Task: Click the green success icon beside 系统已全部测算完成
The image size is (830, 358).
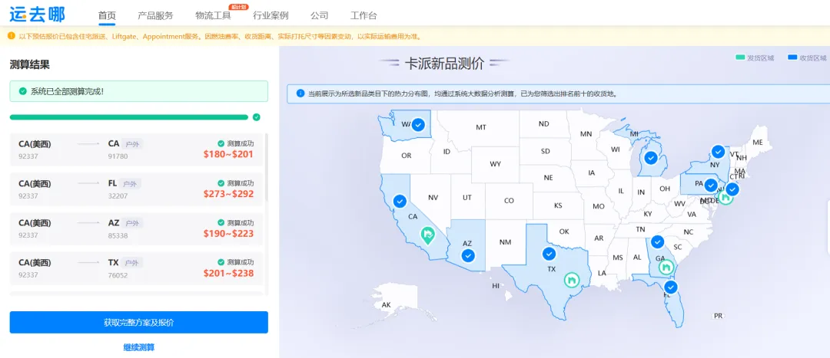Action: [x=23, y=90]
